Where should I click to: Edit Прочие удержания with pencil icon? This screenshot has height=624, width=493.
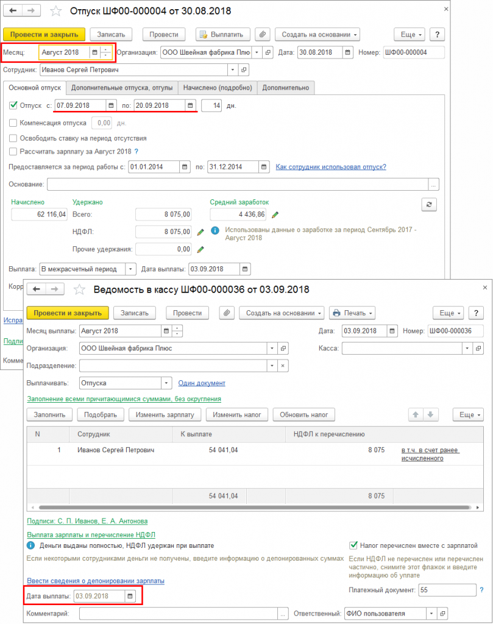(200, 249)
